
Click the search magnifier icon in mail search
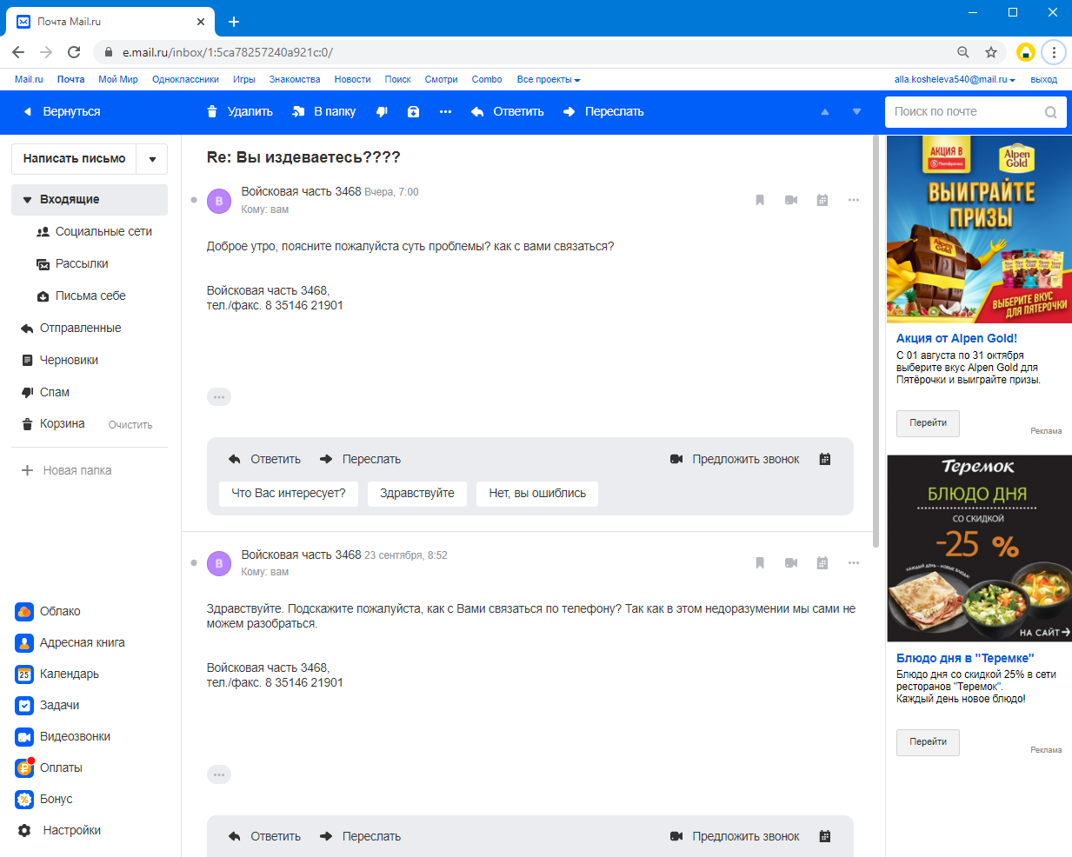coord(1050,112)
